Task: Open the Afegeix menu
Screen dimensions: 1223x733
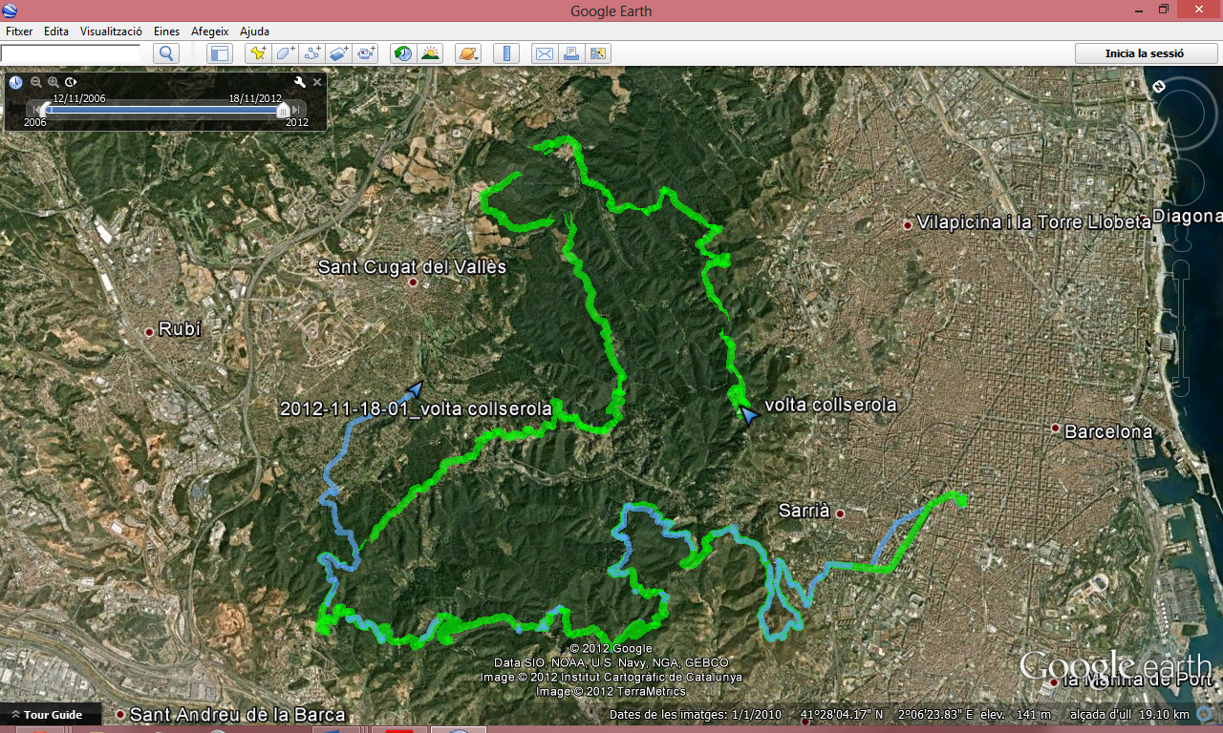Action: [x=209, y=31]
